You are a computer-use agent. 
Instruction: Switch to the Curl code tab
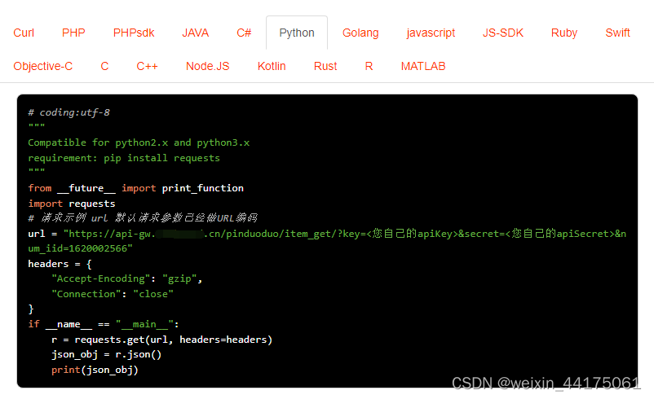[24, 33]
